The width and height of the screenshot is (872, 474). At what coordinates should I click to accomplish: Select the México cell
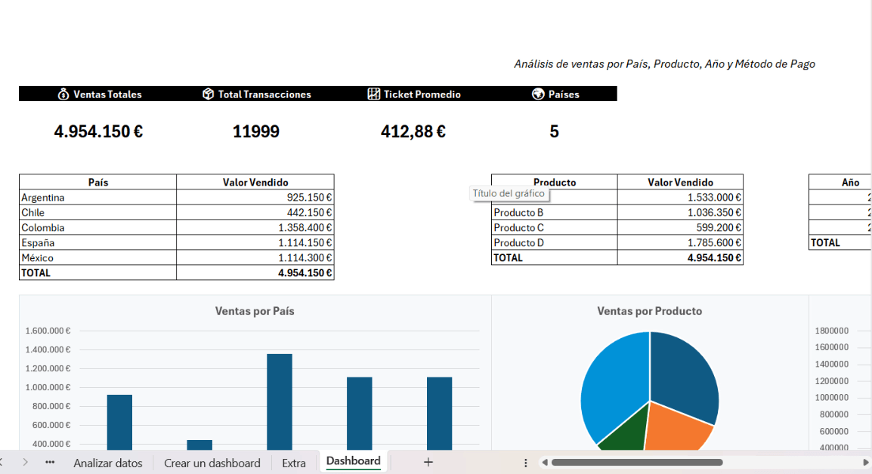98,257
